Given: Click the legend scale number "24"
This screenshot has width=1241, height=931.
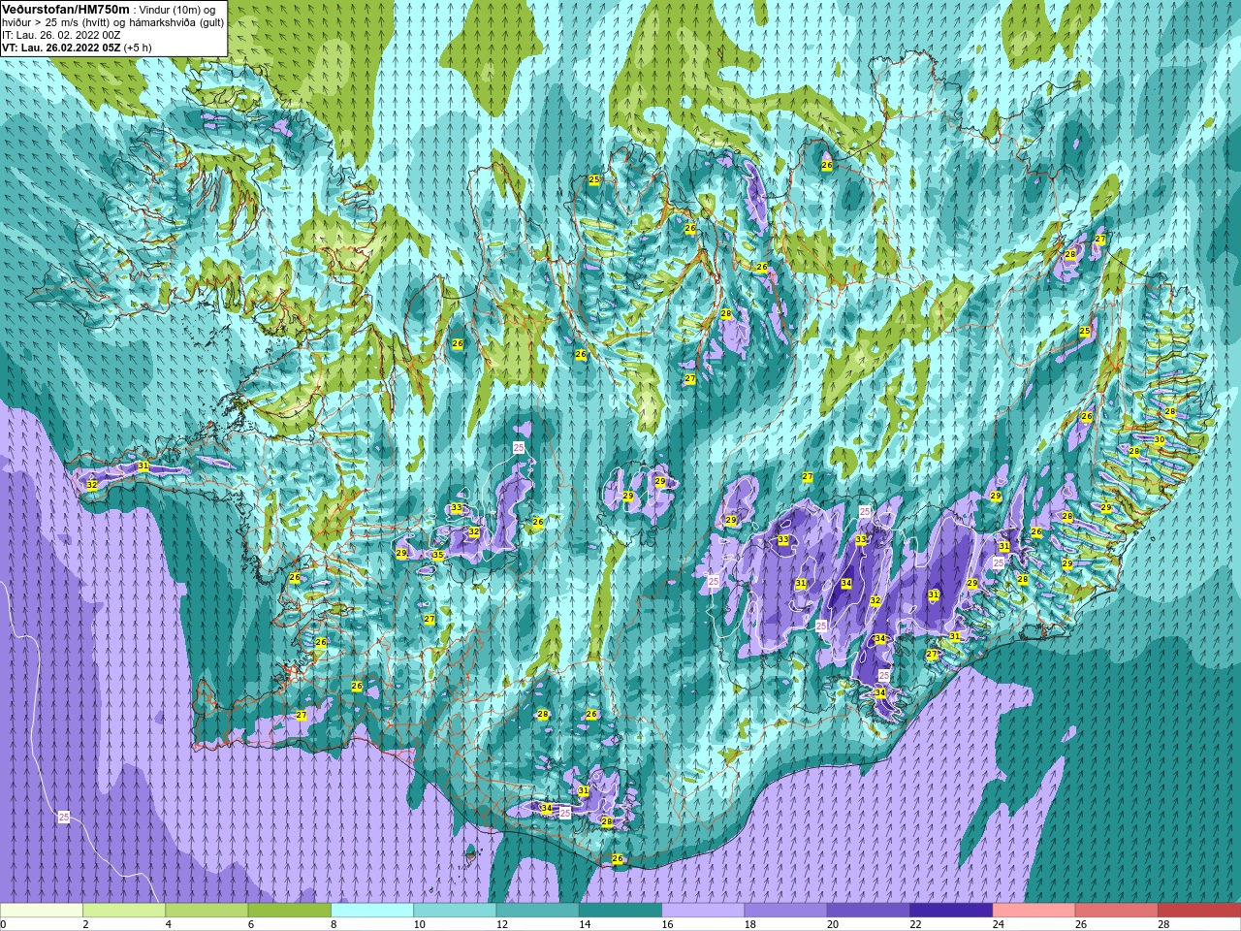Looking at the screenshot, I should tap(998, 924).
